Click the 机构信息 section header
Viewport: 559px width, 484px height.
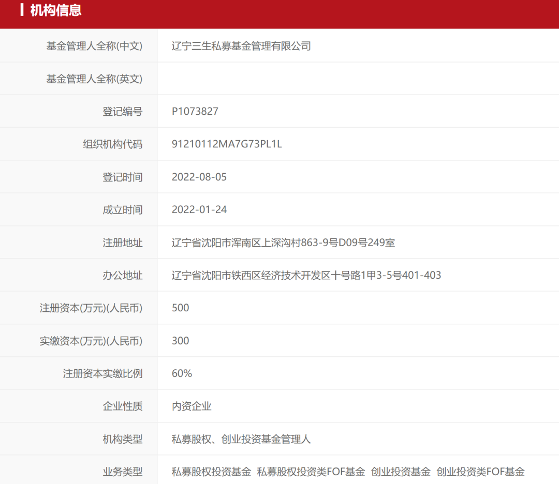55,10
